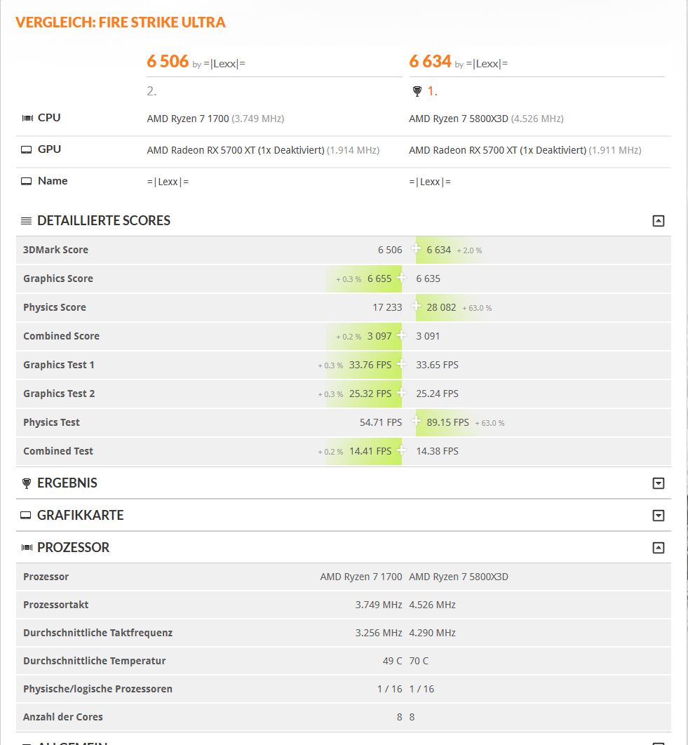This screenshot has height=745, width=688.
Task: Open =|Lexx|= profile next to 6 506
Action: (224, 64)
